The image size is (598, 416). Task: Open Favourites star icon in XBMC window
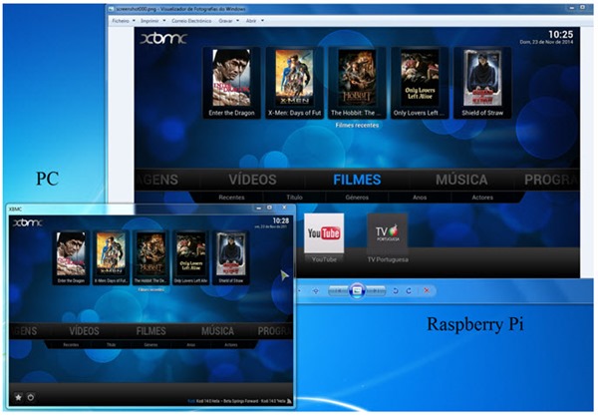tap(18, 397)
